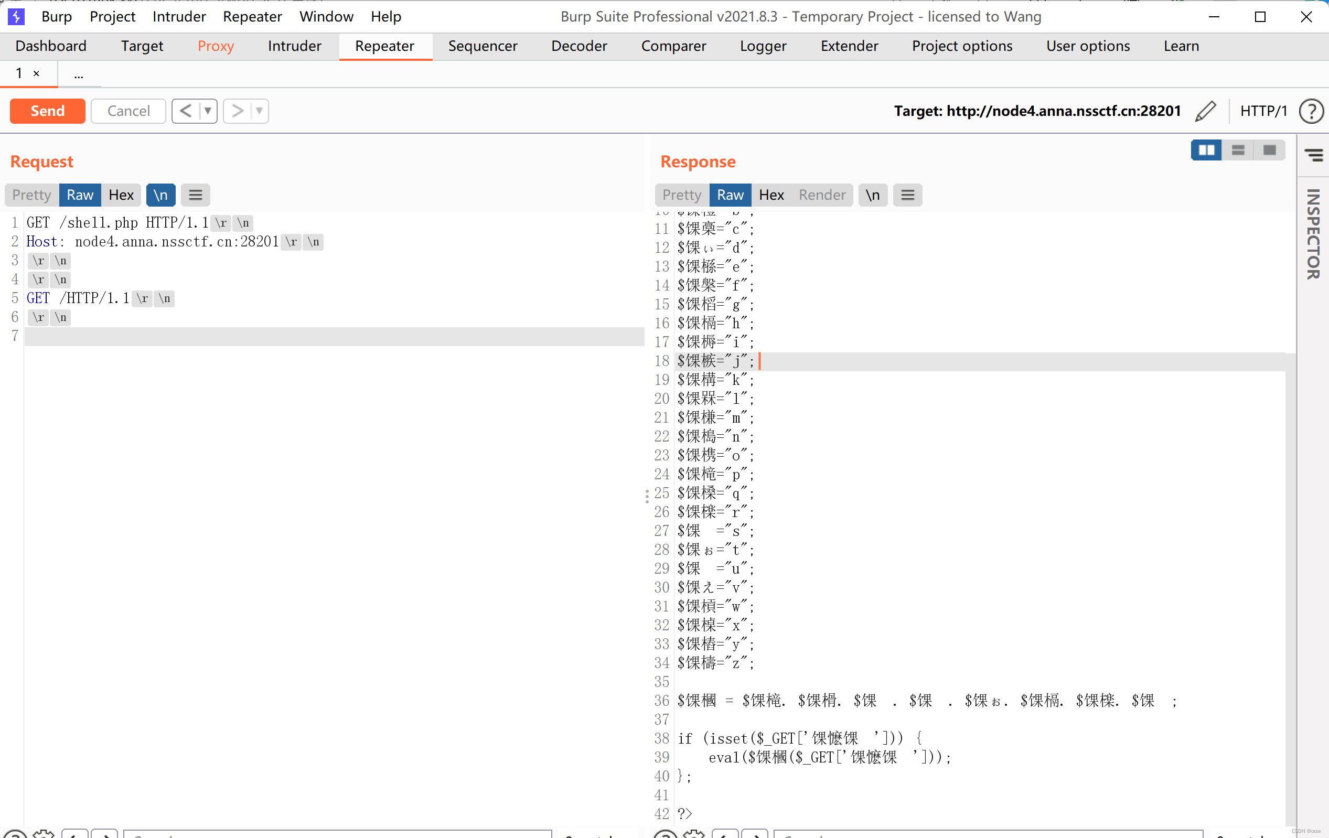Toggle \n character display in the Response editor
The width and height of the screenshot is (1329, 838).
tap(873, 195)
